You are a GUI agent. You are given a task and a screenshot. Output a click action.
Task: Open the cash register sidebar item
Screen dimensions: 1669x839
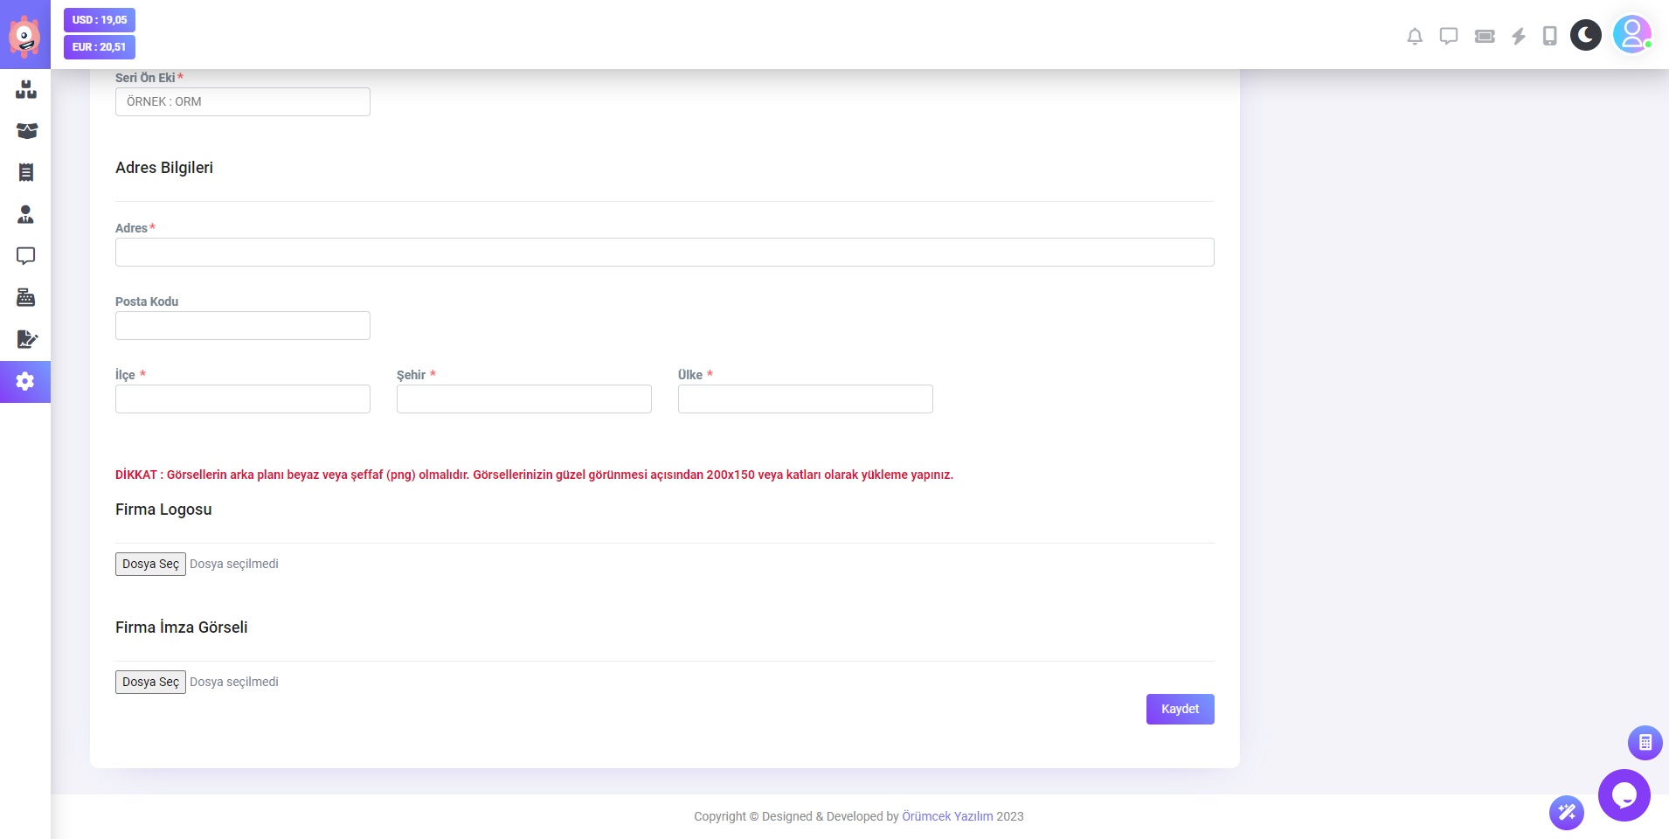click(26, 298)
